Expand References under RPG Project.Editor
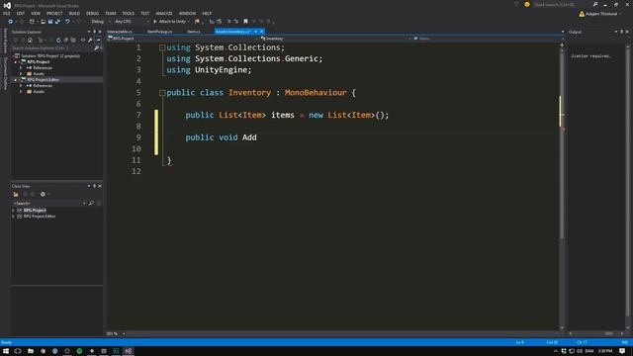 21,86
